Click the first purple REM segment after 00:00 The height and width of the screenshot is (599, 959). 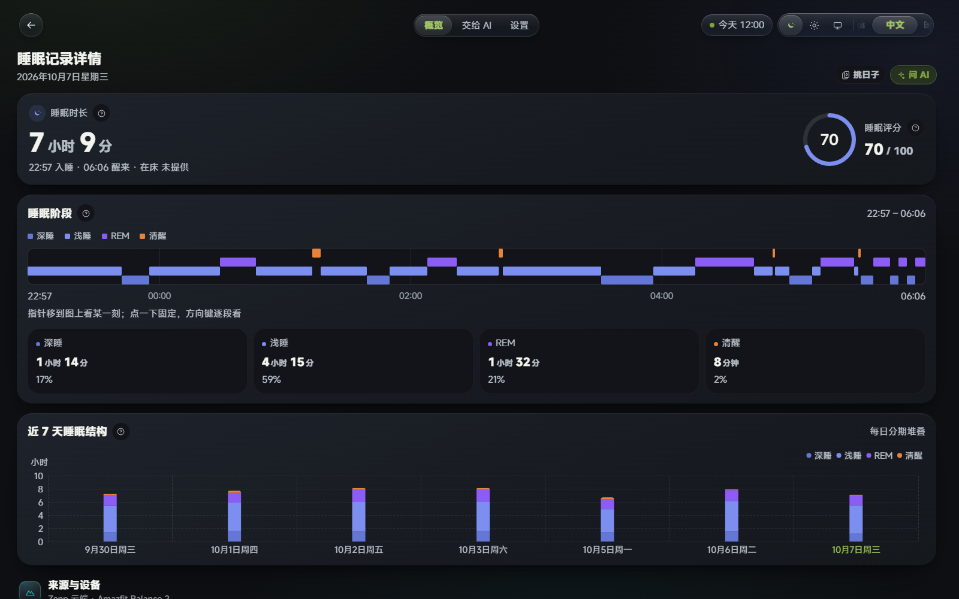point(238,262)
